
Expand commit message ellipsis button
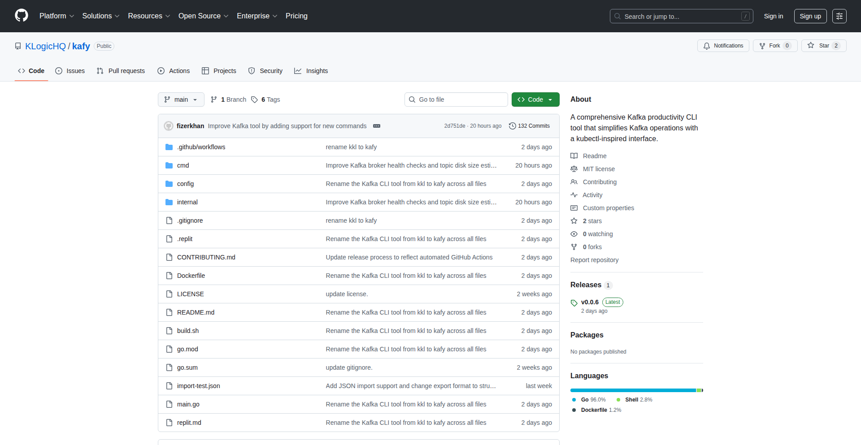pos(377,126)
